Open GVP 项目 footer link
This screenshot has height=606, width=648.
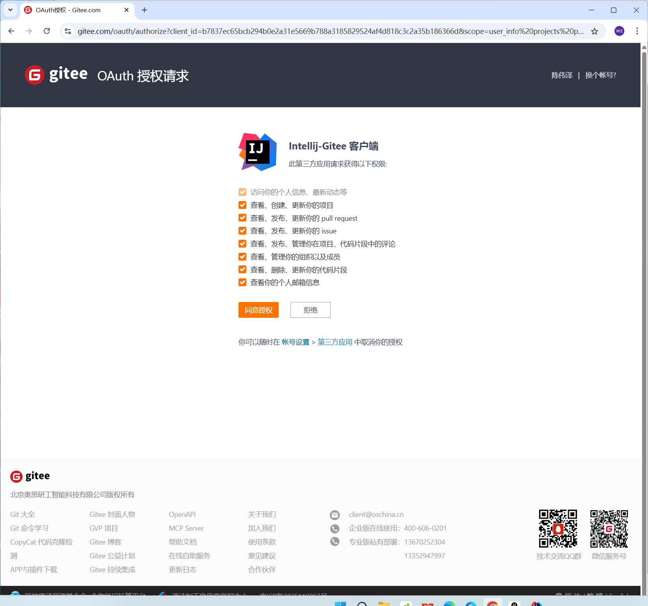(104, 528)
